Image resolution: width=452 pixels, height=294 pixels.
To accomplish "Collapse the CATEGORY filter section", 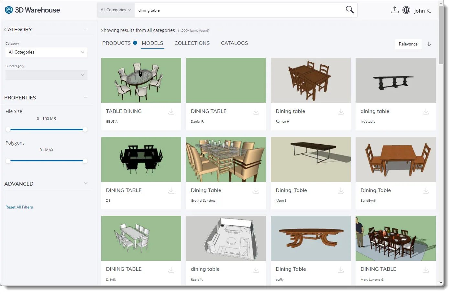I will pyautogui.click(x=86, y=29).
